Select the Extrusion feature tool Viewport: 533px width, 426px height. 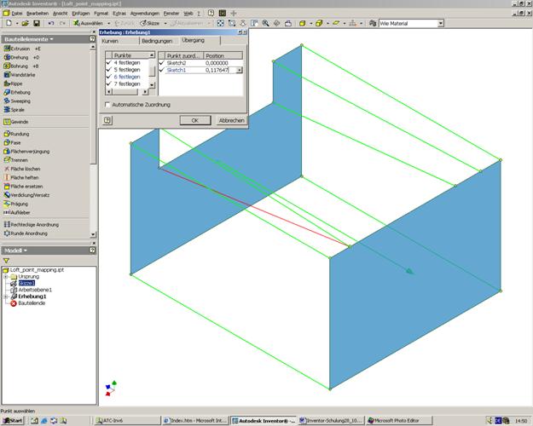pyautogui.click(x=22, y=49)
